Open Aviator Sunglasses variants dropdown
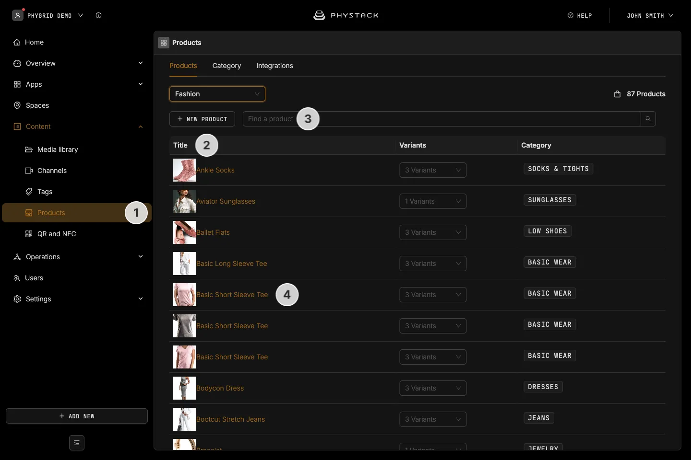The image size is (691, 460). click(x=433, y=201)
